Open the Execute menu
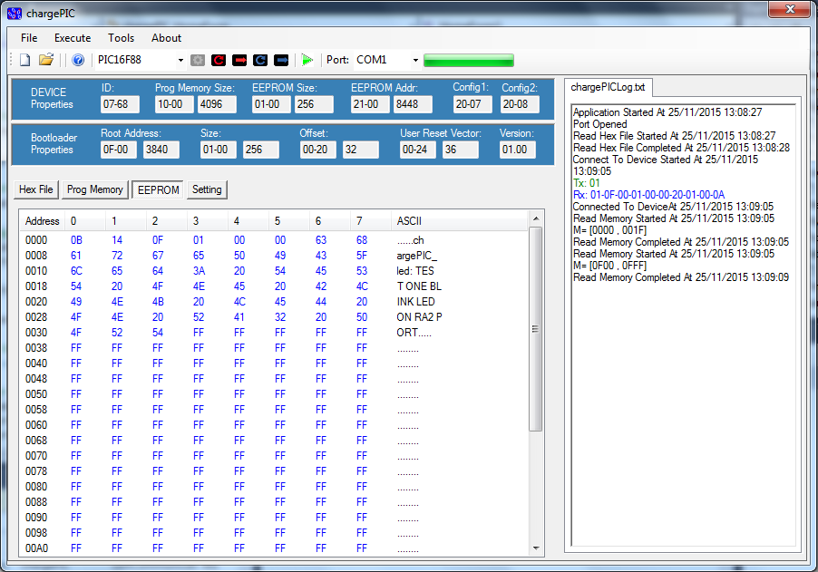 [73, 38]
